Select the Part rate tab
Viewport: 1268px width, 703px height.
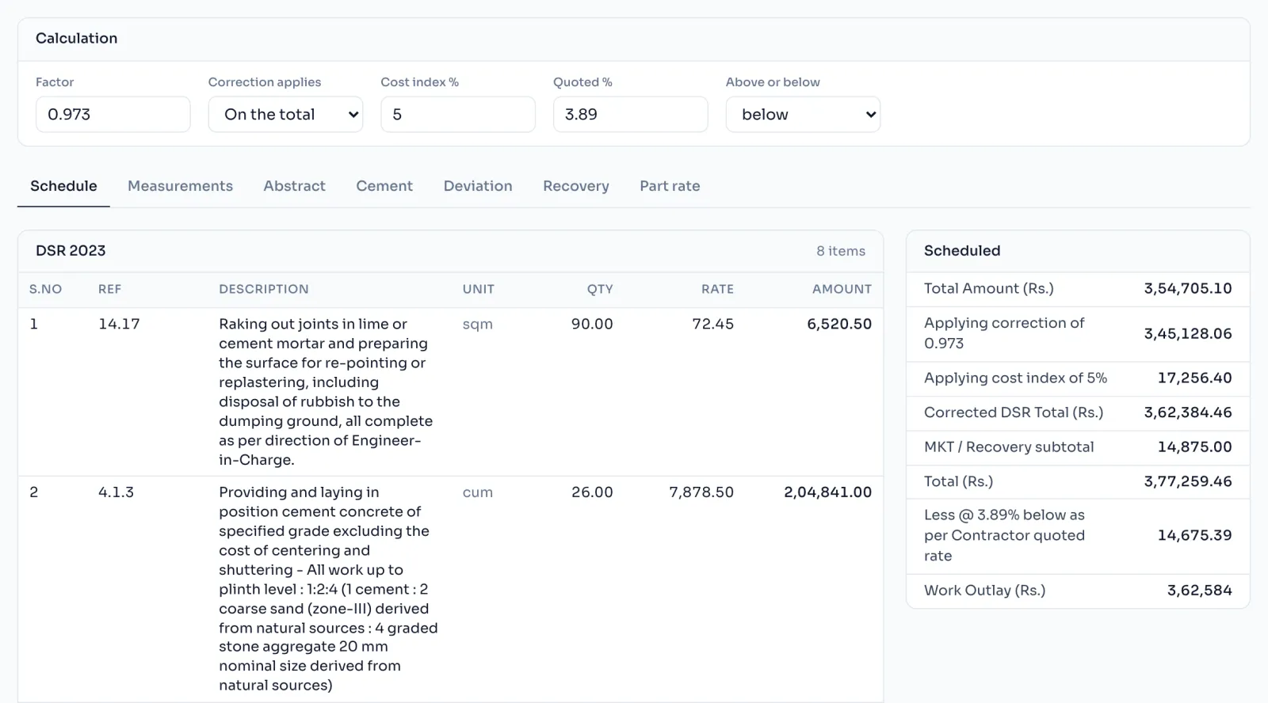[x=670, y=186]
